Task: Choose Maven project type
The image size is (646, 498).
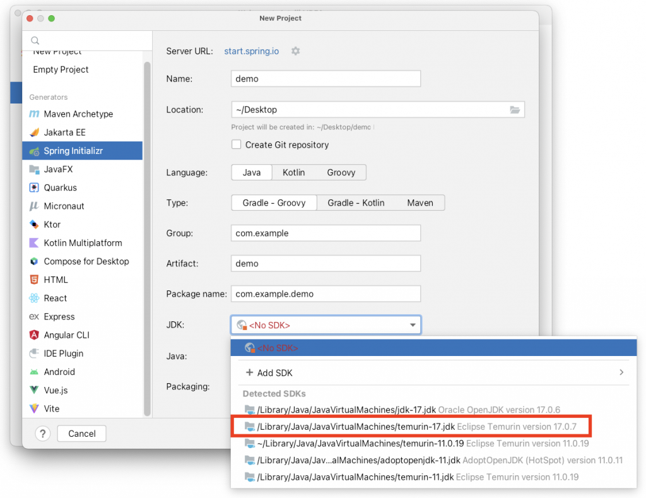Action: 420,203
